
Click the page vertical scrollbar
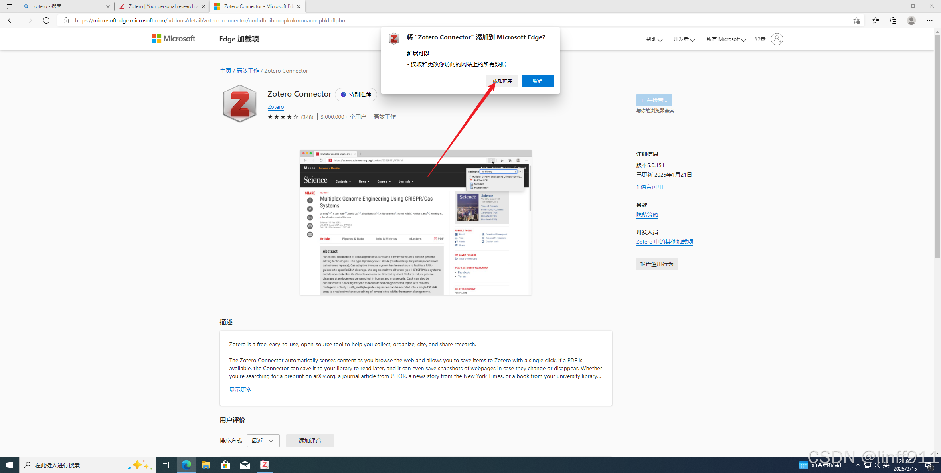937,148
